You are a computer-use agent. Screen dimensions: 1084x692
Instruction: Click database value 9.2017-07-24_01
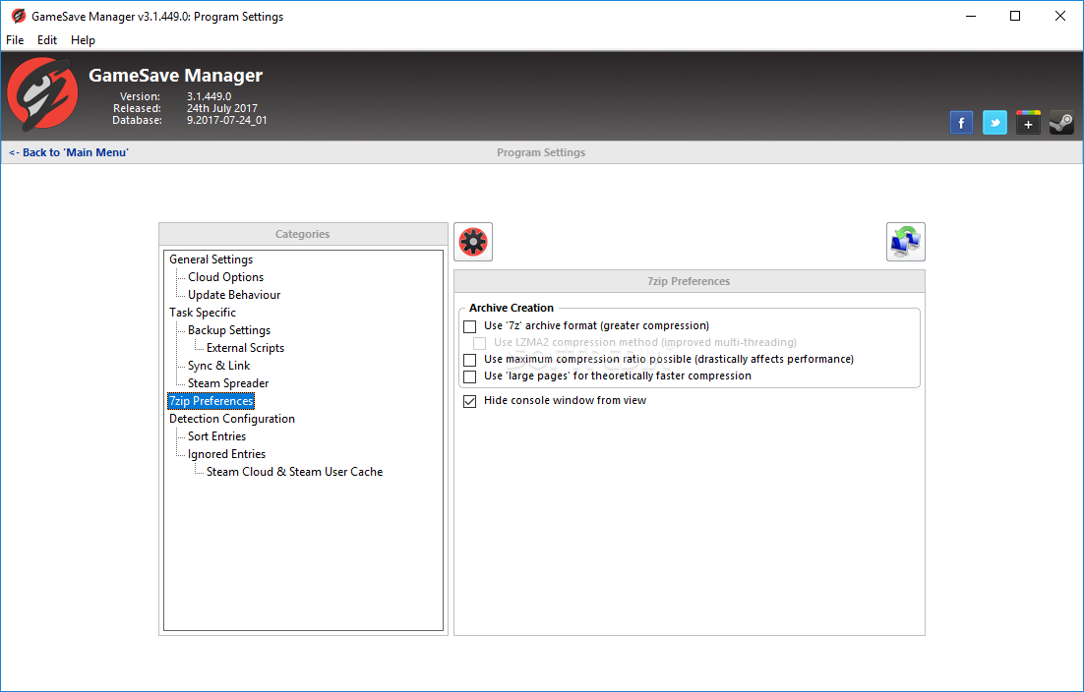(227, 120)
